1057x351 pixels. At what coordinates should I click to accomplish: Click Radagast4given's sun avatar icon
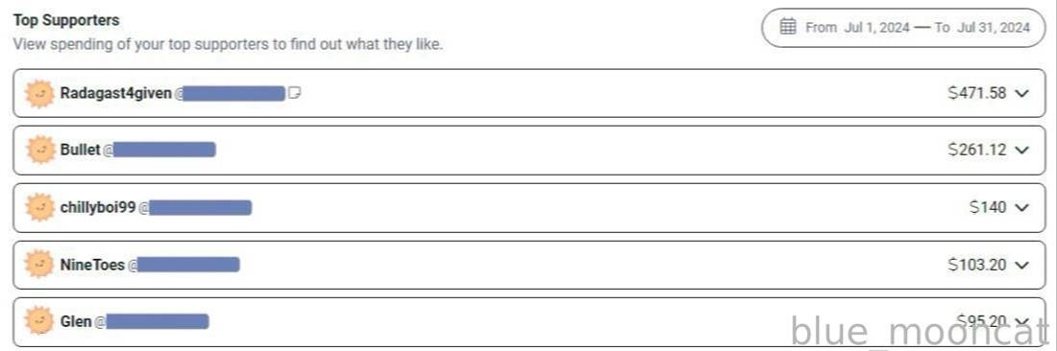point(39,93)
